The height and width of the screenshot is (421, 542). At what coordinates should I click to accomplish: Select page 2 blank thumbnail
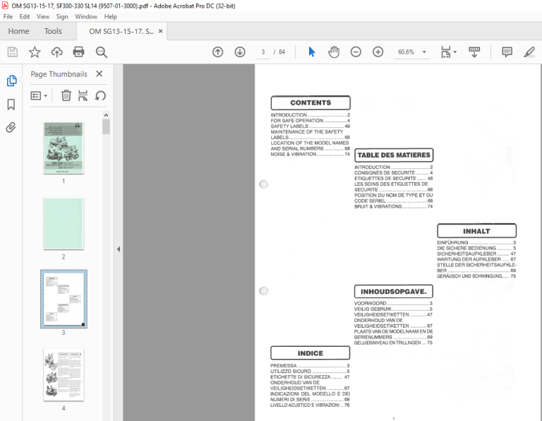click(64, 224)
